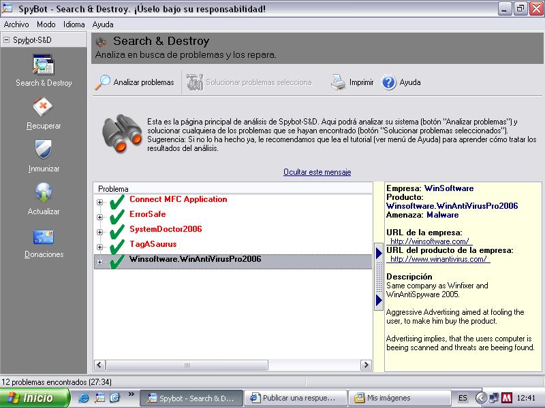Expand the SystemDoctor2006 entry
This screenshot has width=545, height=408.
point(100,232)
